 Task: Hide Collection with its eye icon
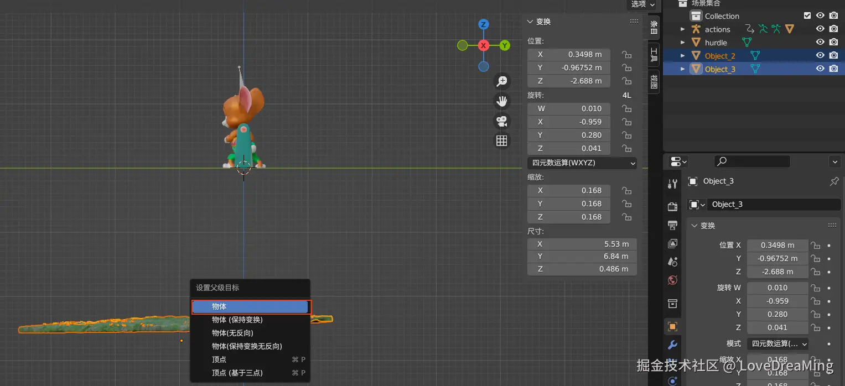coord(820,16)
